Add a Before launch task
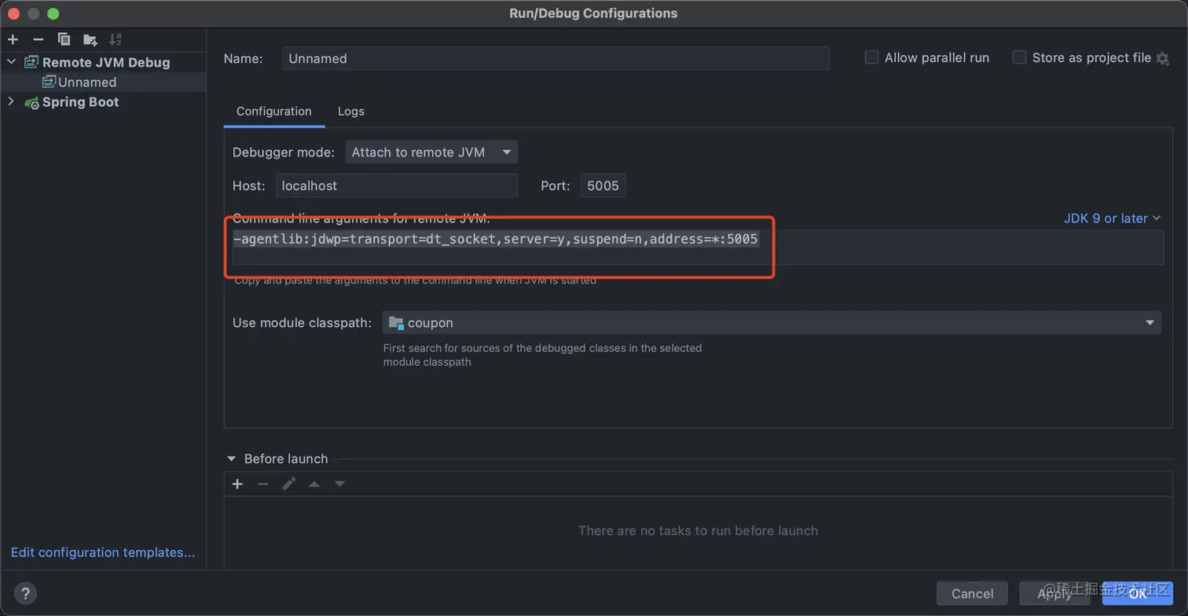The image size is (1188, 616). pos(237,484)
